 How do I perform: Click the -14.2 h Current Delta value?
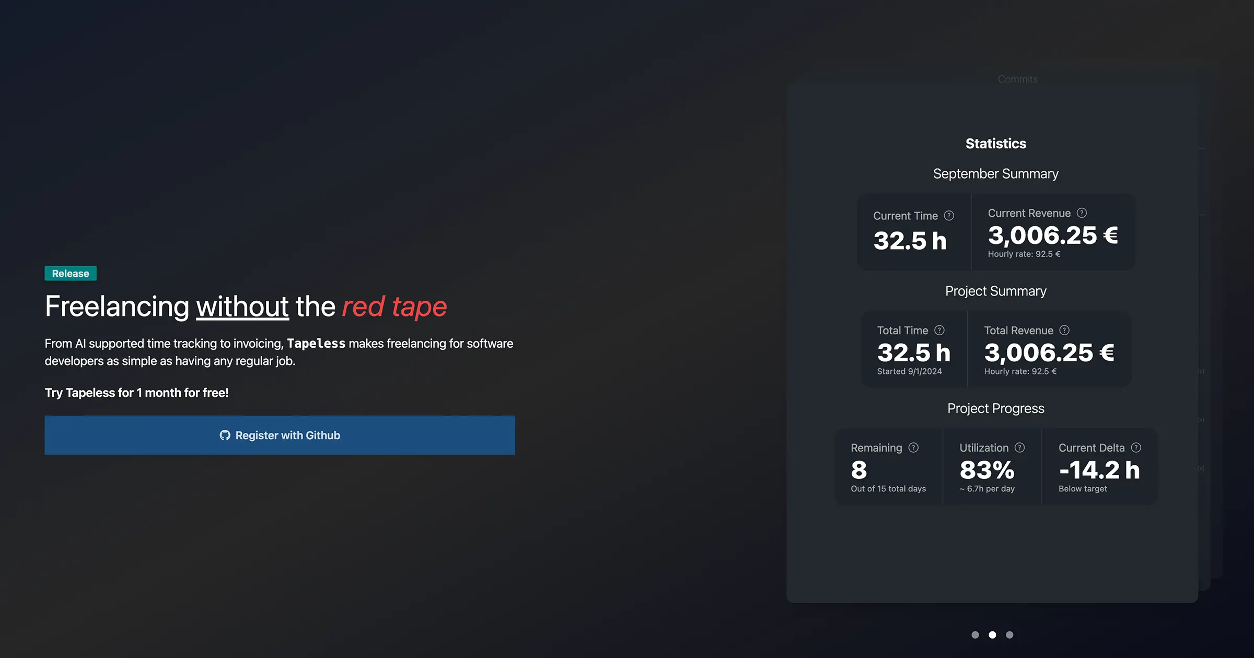[x=1099, y=470]
